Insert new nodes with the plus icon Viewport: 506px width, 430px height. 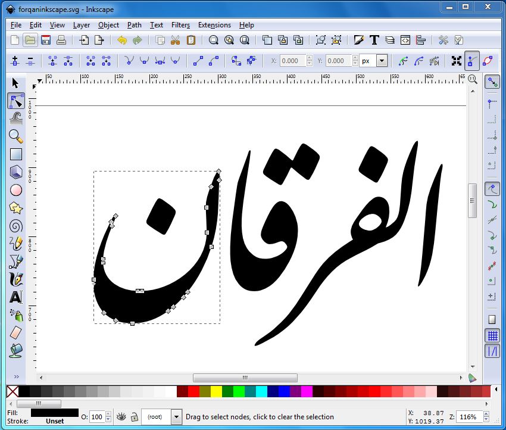coord(15,60)
